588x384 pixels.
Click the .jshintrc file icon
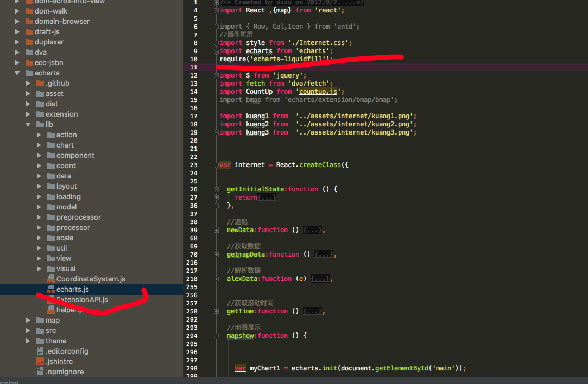tap(39, 361)
